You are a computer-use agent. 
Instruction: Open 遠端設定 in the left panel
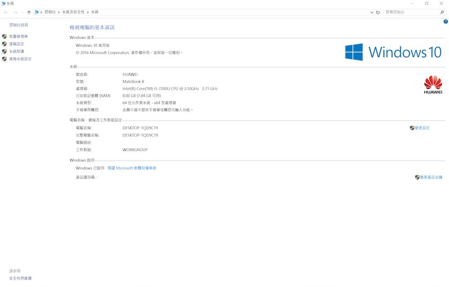point(18,44)
